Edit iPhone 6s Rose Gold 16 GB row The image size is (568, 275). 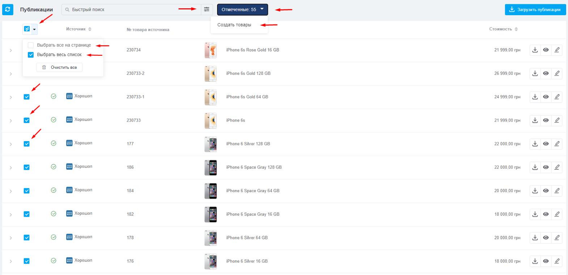point(557,50)
